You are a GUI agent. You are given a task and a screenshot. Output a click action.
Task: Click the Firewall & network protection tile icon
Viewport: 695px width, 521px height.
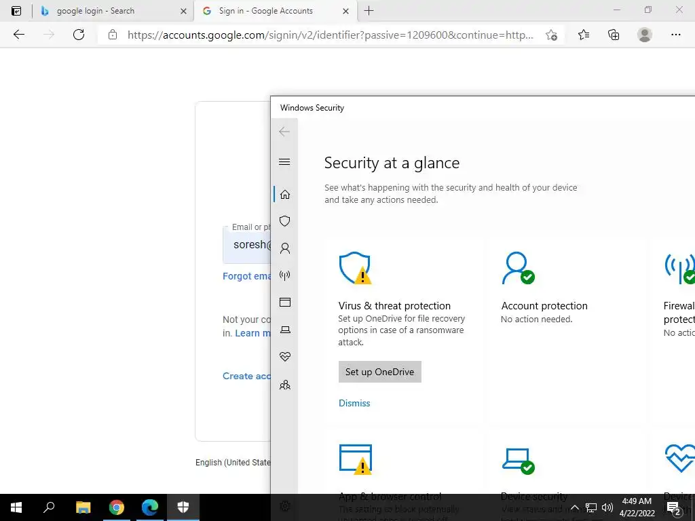(x=680, y=269)
